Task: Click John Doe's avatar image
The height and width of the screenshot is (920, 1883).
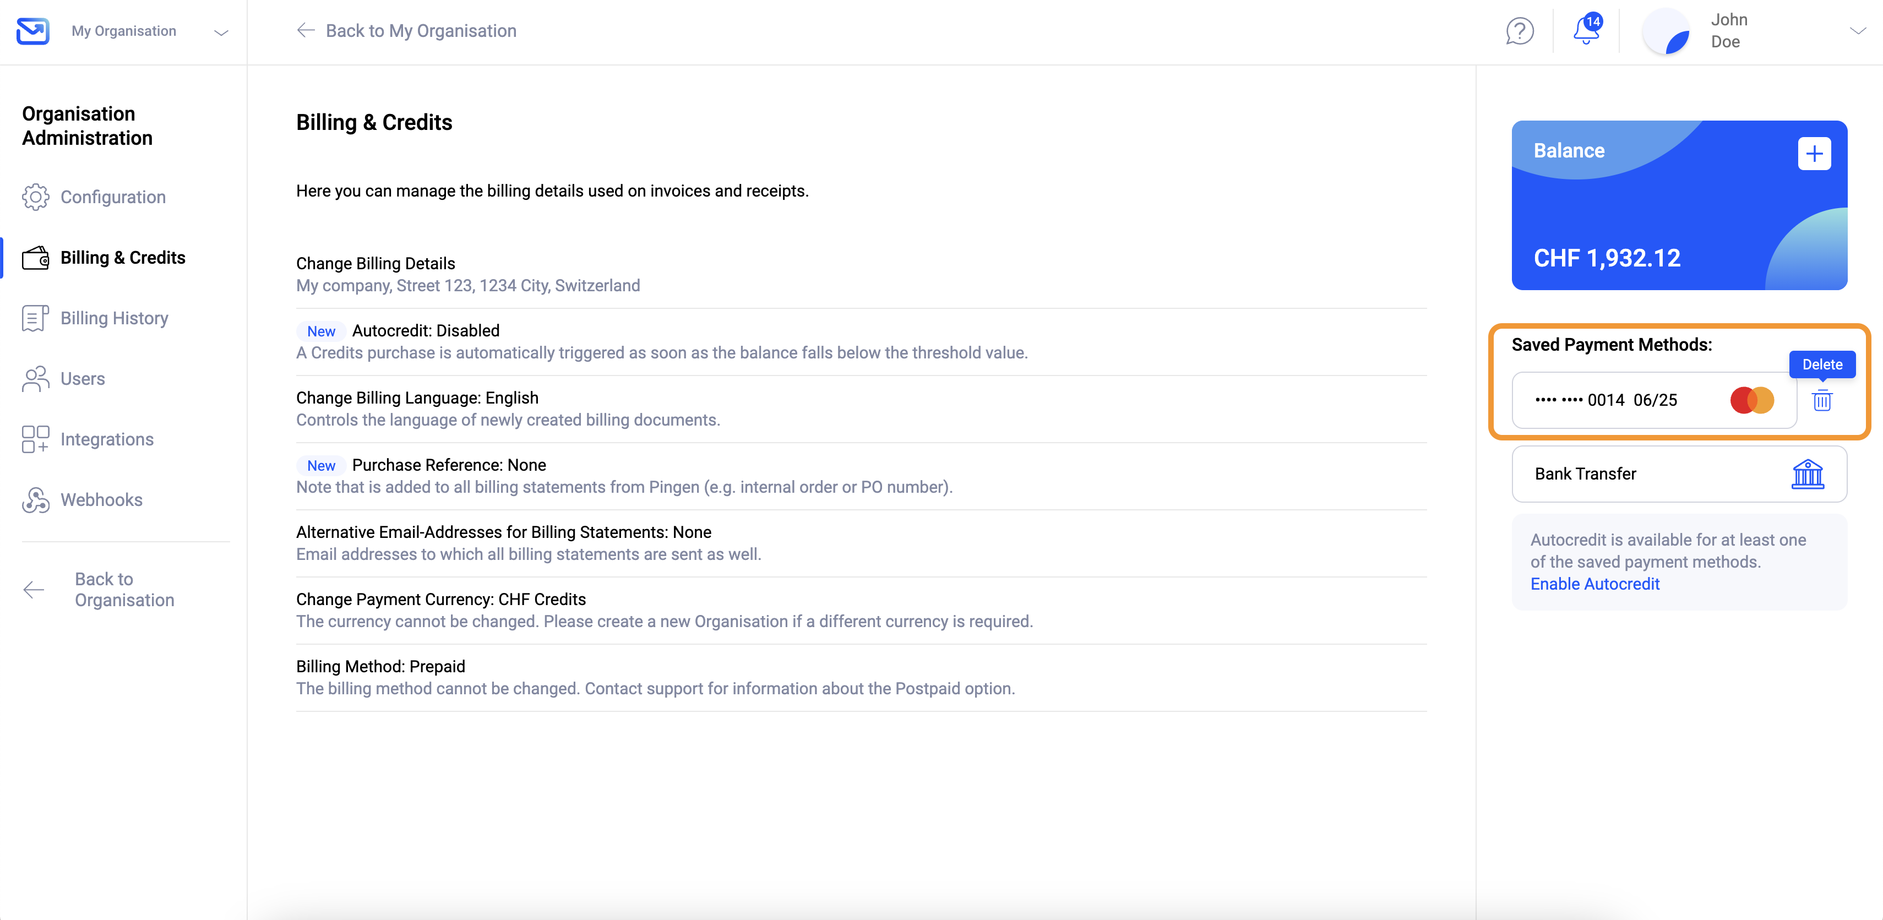Action: pyautogui.click(x=1666, y=31)
